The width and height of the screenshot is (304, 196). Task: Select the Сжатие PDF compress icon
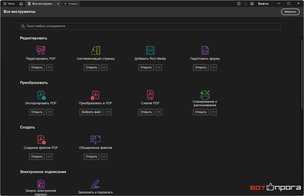coord(150,95)
